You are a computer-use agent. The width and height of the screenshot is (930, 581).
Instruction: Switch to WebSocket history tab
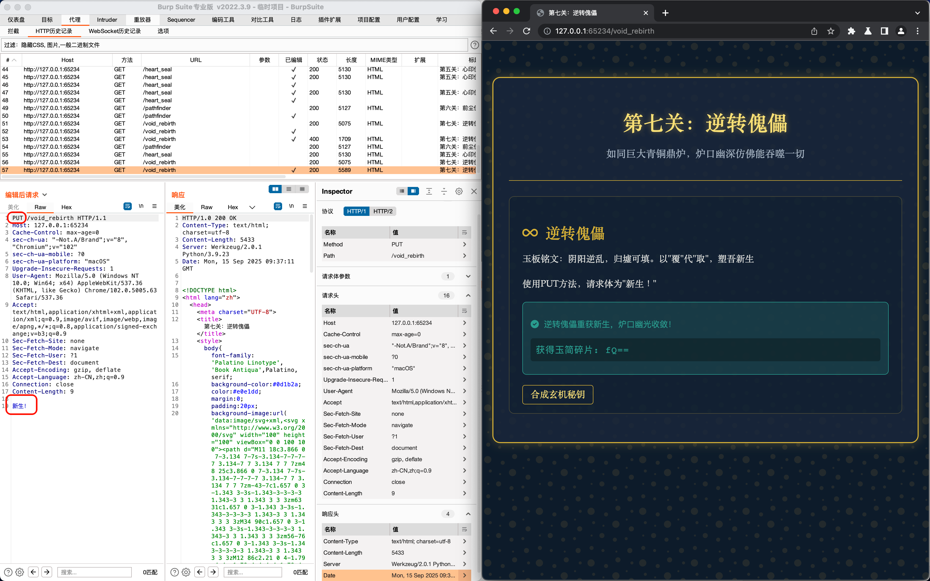point(114,31)
